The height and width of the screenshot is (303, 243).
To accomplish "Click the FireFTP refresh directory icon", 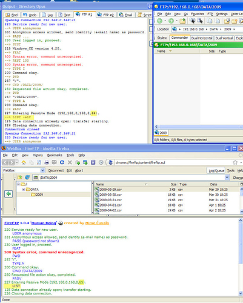I will point(27,178).
